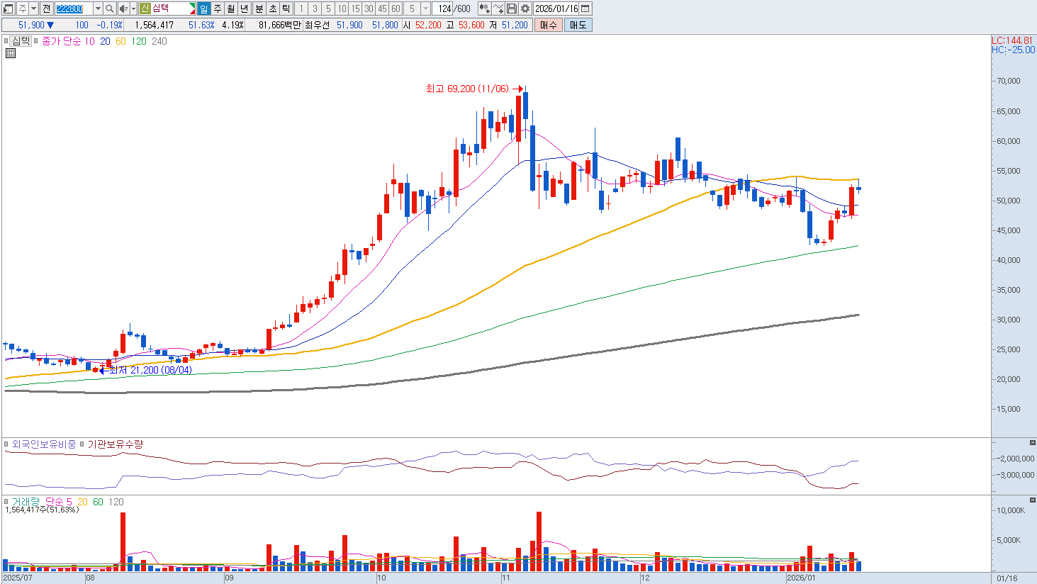Click the line chart tool icon

[498, 9]
